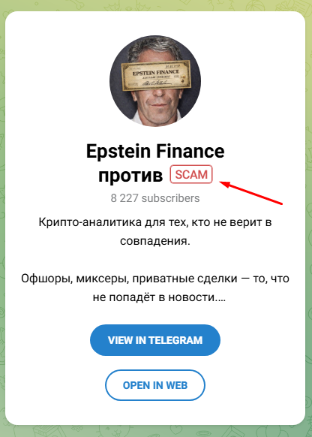312x437 pixels.
Task: Click the Крипто-аналитика description line
Action: [155, 222]
